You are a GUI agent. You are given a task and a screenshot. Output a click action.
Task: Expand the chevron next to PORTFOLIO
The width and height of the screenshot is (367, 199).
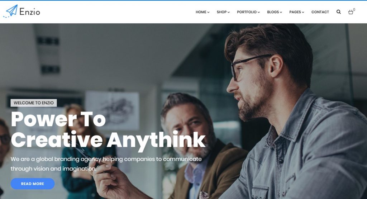[x=259, y=12]
